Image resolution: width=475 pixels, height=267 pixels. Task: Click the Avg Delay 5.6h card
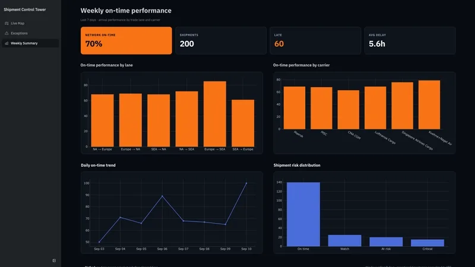tap(410, 40)
